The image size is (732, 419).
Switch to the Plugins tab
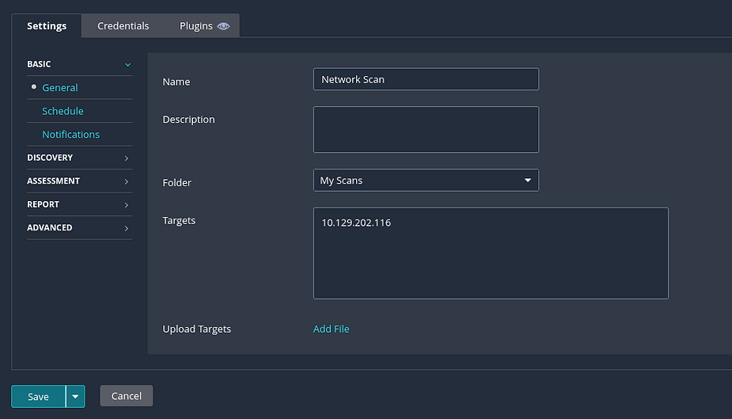pyautogui.click(x=196, y=26)
